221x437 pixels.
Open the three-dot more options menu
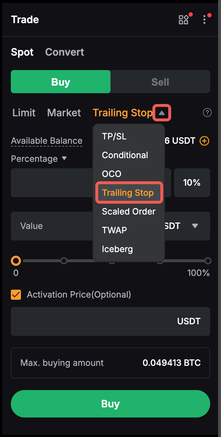click(x=204, y=20)
